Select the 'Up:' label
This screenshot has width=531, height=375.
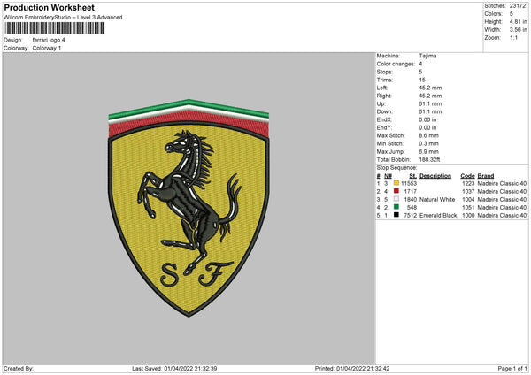381,103
